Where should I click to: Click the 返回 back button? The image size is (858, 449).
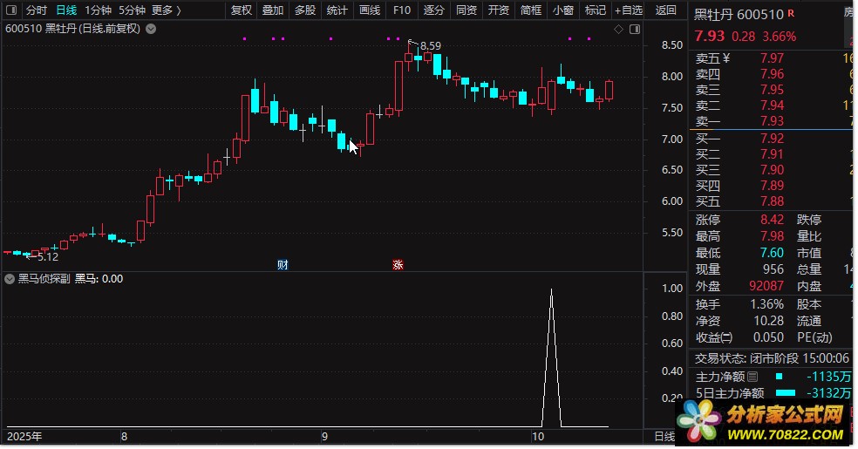tap(666, 10)
